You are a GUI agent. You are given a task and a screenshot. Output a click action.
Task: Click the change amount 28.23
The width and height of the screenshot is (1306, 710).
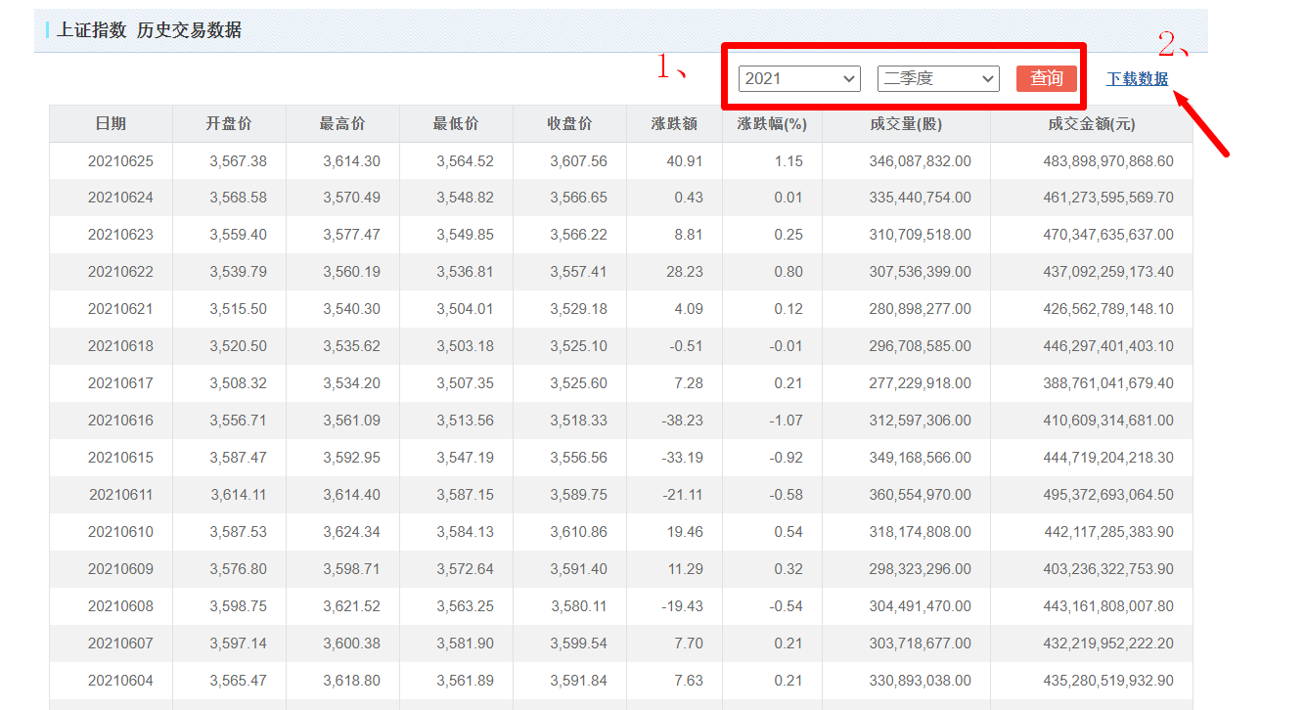[x=685, y=273]
